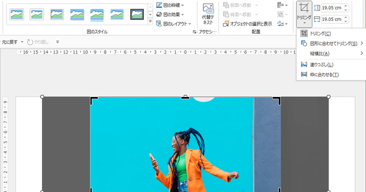Decrease width with spinner down arrow
This screenshot has width=366, height=192.
[x=346, y=21]
